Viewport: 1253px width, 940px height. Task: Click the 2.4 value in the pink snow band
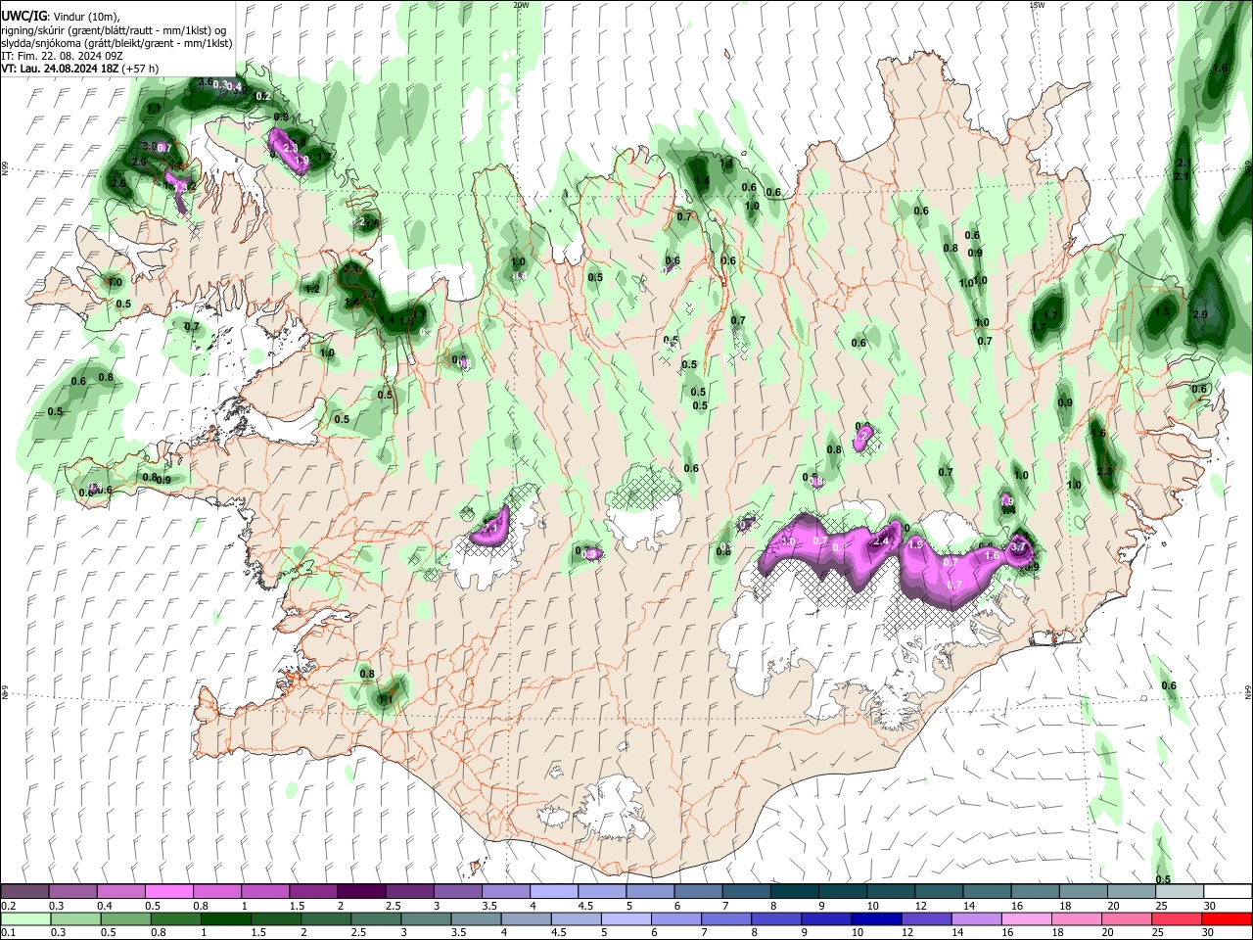tap(880, 540)
